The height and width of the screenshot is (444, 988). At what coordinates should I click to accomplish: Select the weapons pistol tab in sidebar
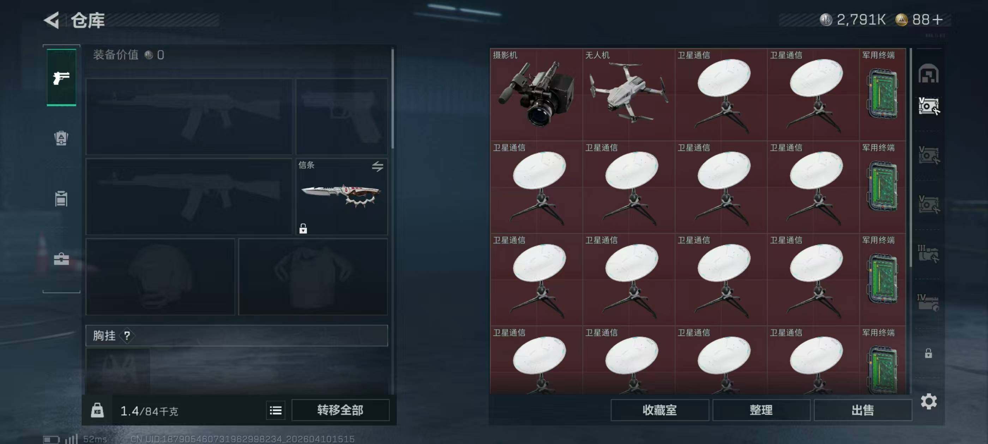(61, 78)
